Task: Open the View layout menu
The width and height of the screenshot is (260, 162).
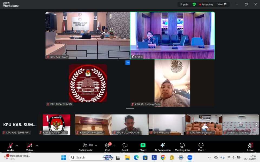Action: [222, 4]
